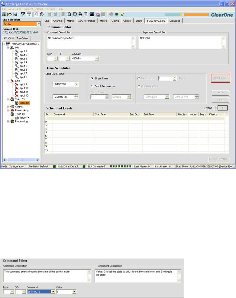Open the Services menu
236x298 pixels.
[x=50, y=9]
